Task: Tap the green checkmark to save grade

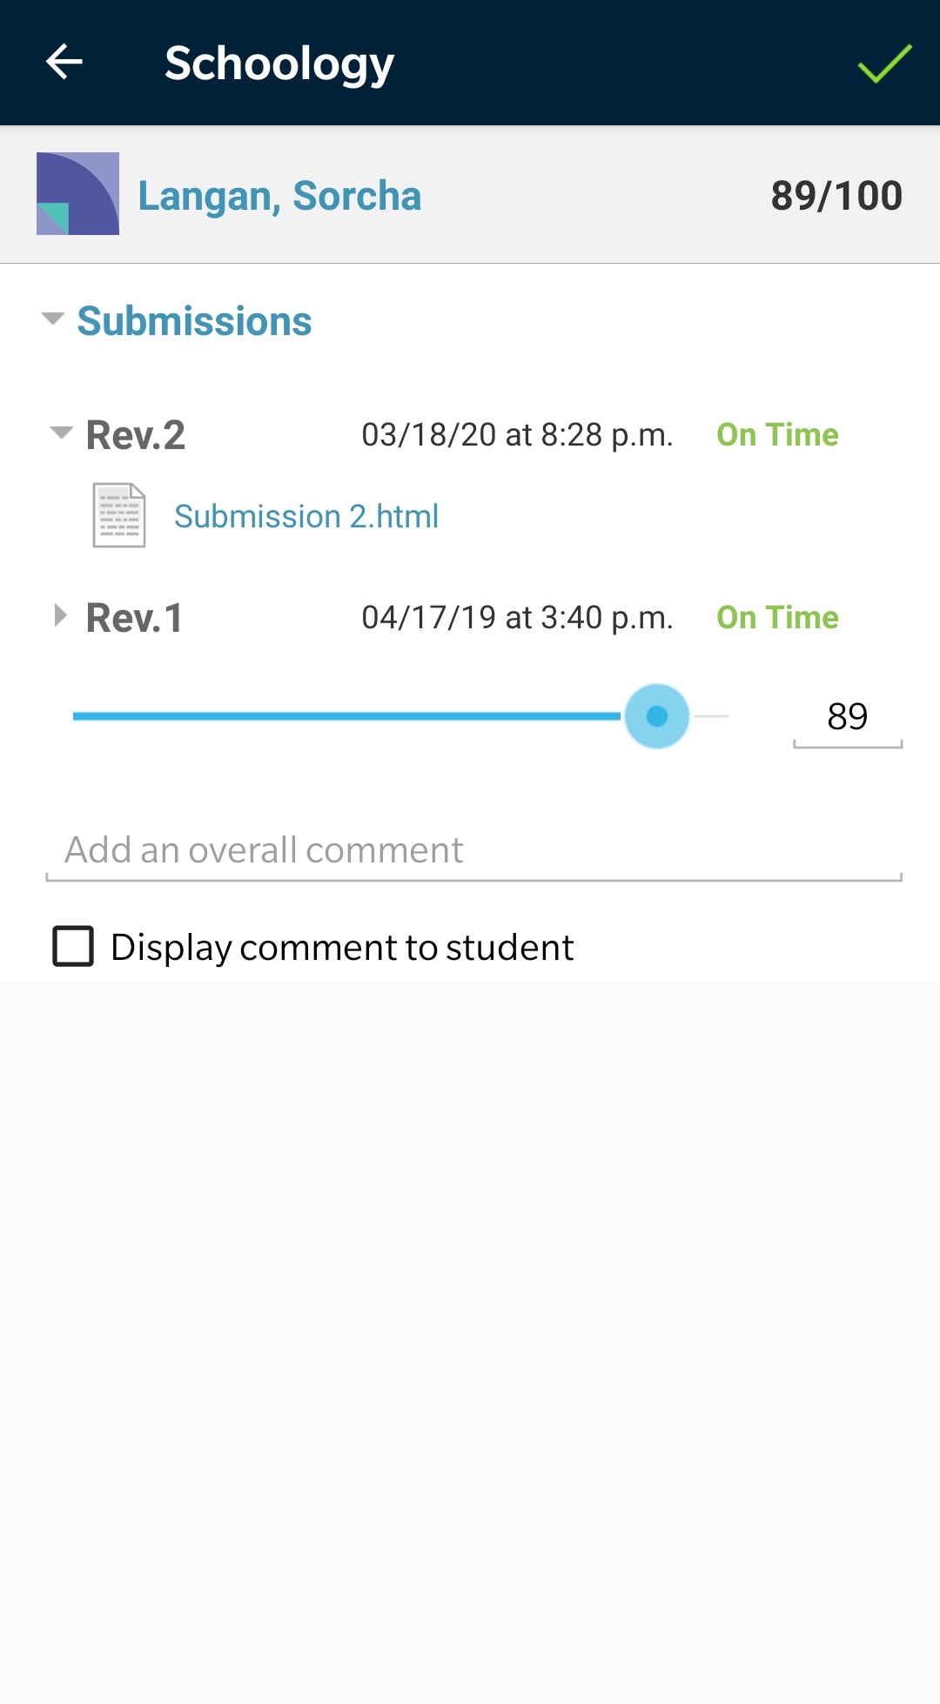Action: click(884, 64)
